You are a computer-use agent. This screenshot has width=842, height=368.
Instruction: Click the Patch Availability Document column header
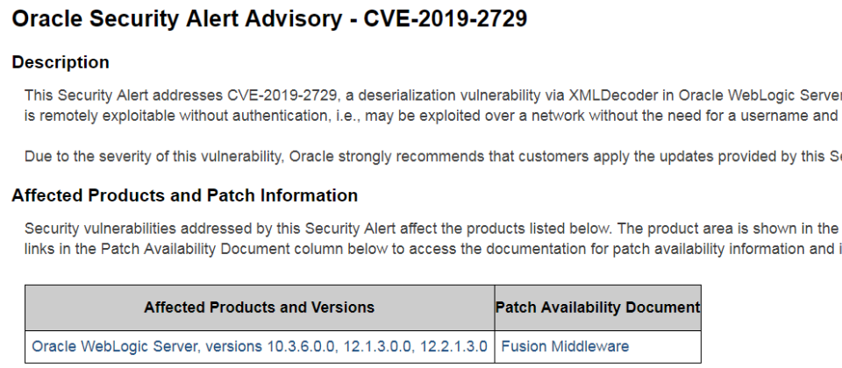(x=597, y=308)
